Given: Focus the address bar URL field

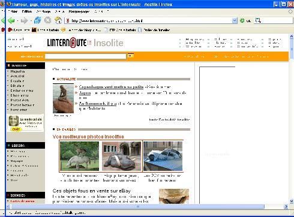Looking at the screenshot, I should click(x=151, y=20).
